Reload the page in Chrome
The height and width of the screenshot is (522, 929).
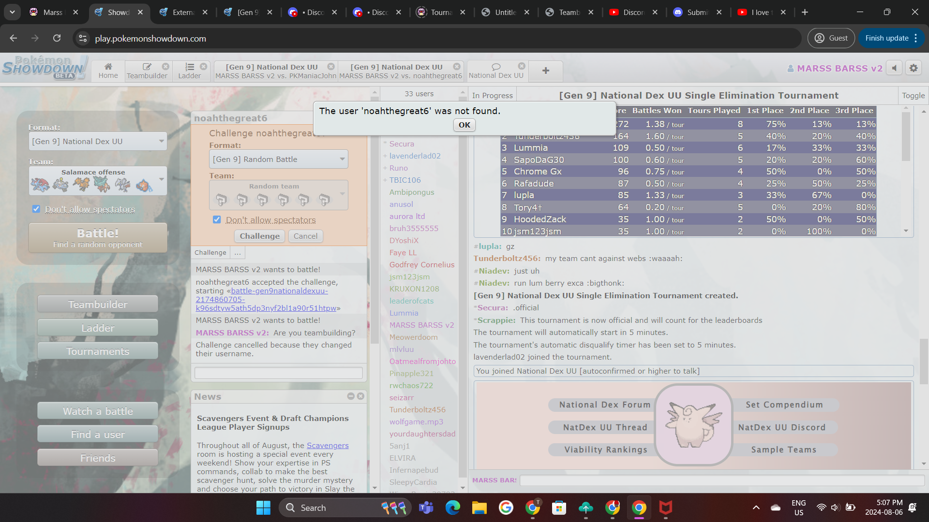pos(57,38)
